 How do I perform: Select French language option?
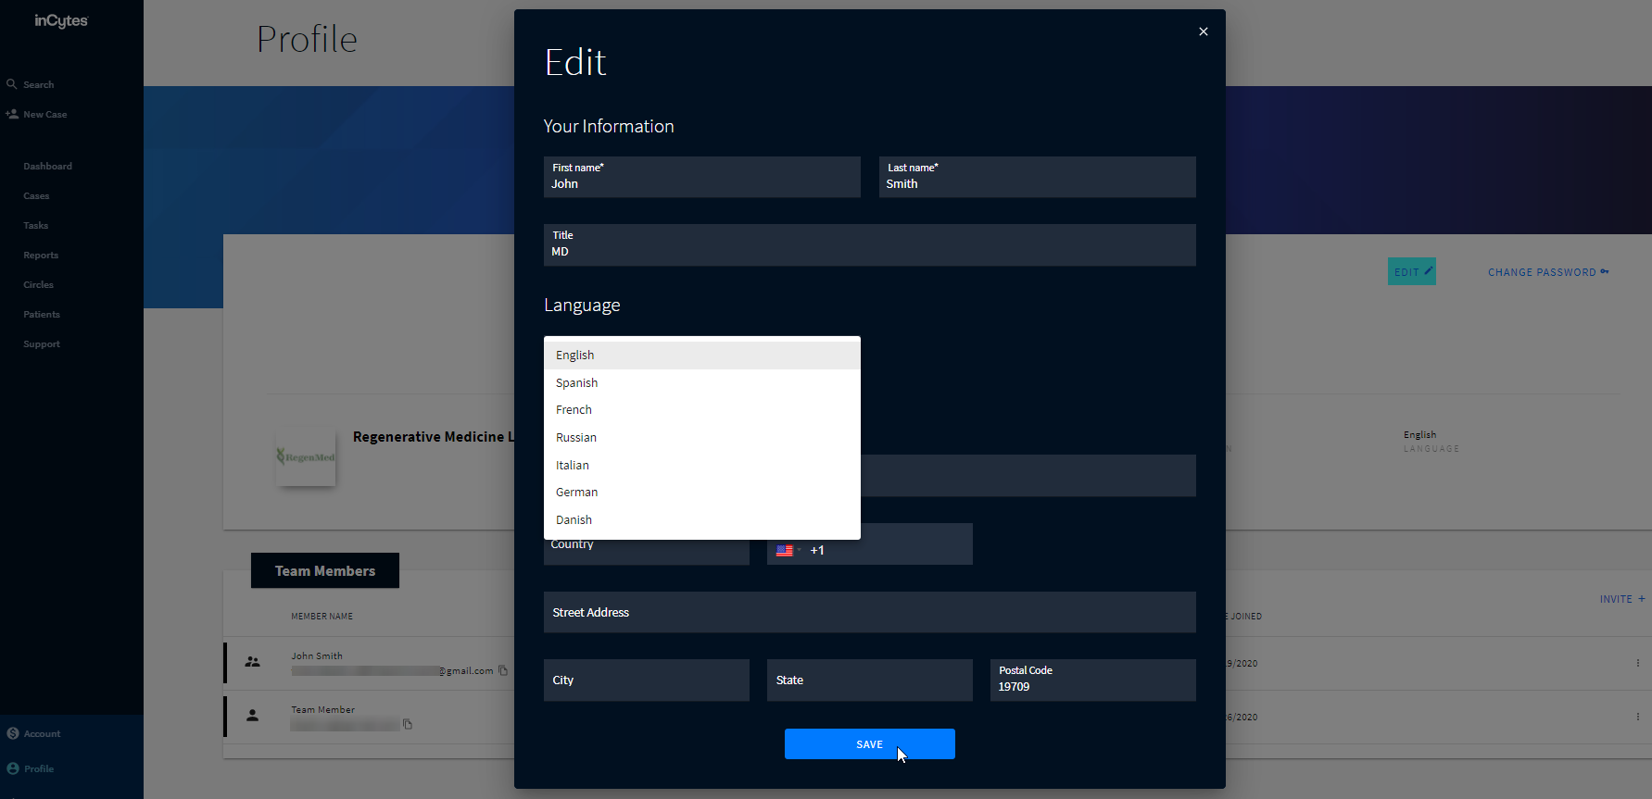tap(574, 410)
